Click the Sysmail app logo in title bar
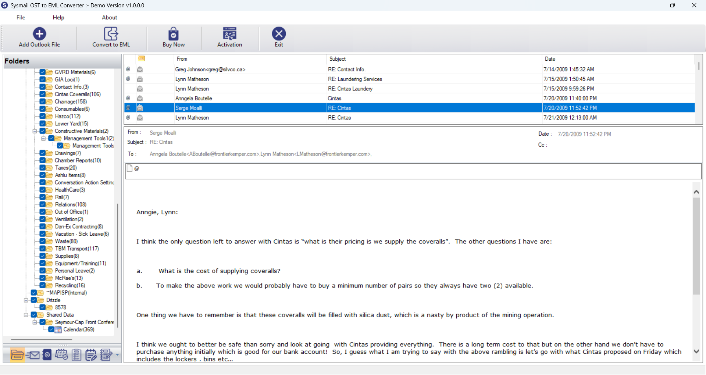Viewport: 706px width, 375px height. (4, 5)
